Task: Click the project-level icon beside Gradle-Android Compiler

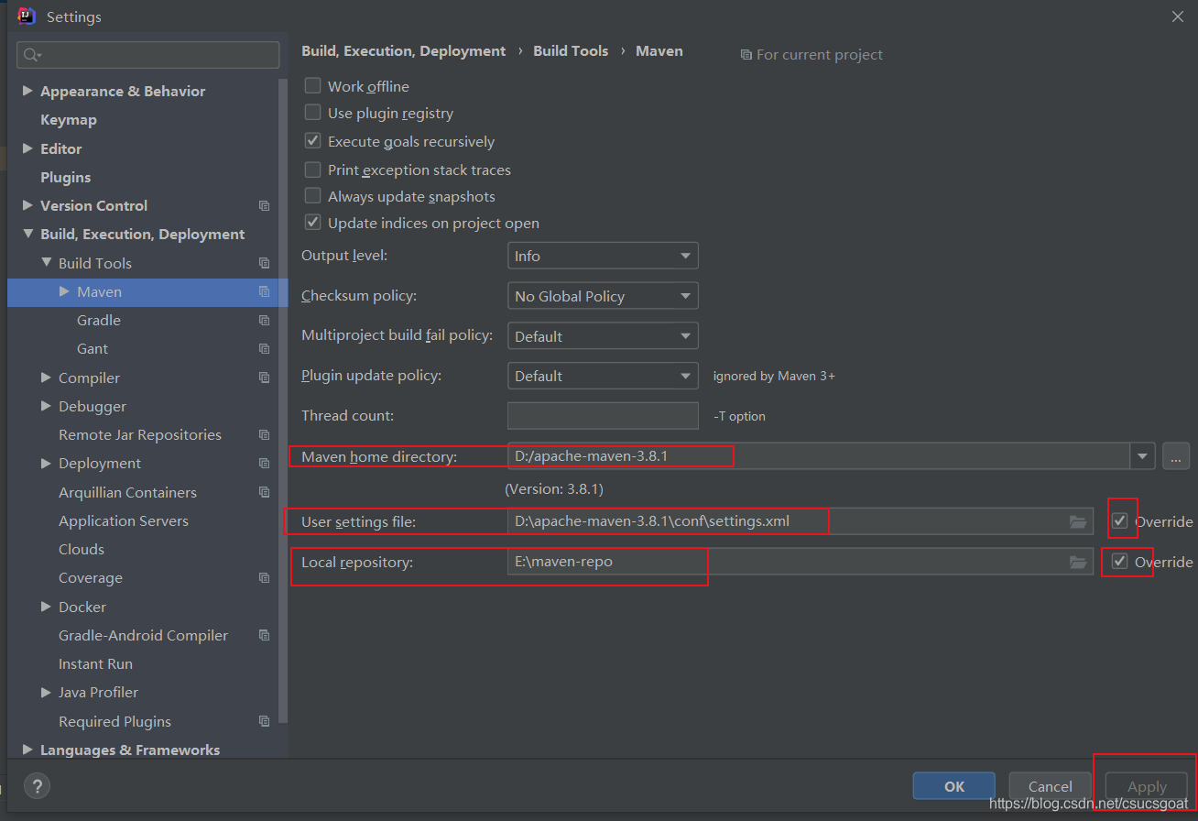Action: 264,635
